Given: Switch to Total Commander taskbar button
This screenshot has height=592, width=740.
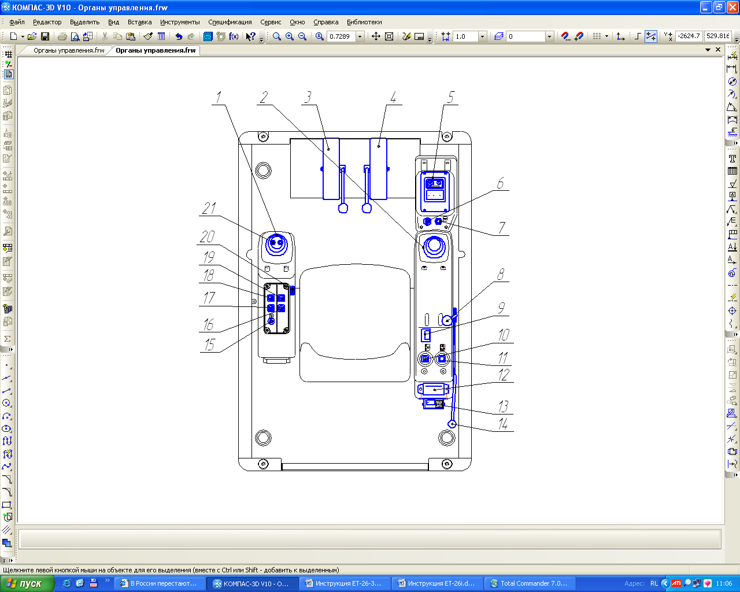Looking at the screenshot, I should pyautogui.click(x=531, y=583).
